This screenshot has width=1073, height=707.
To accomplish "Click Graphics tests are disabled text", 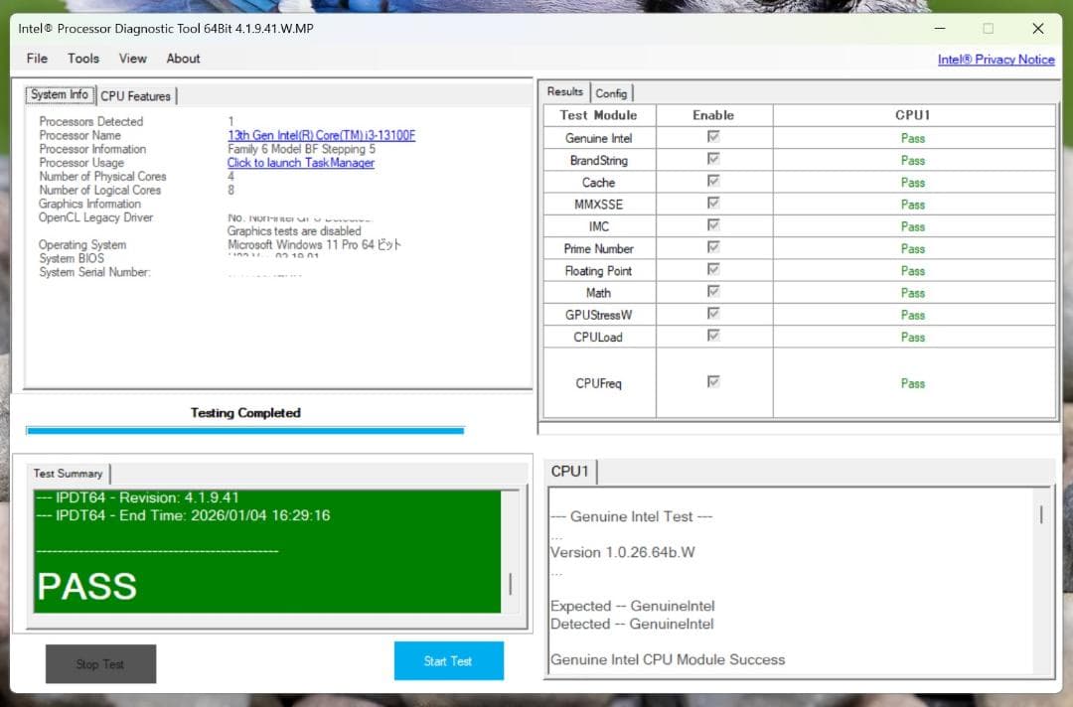I will coord(294,231).
